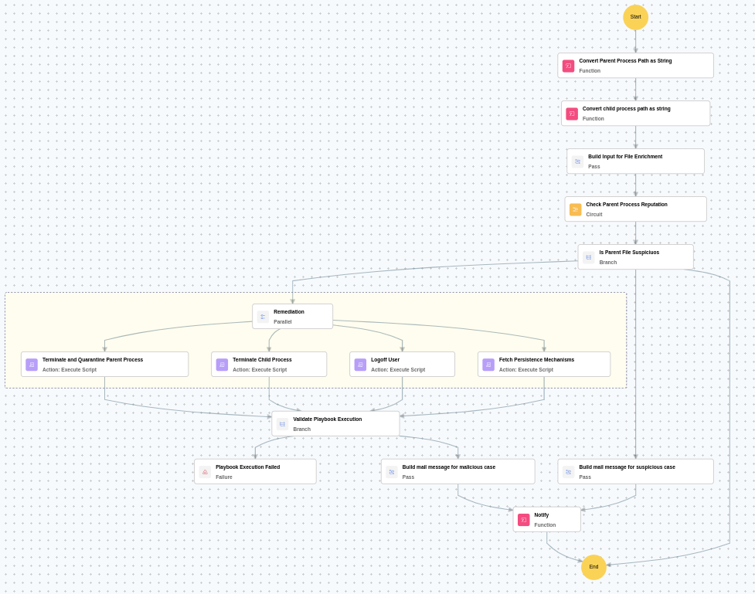Click 'Pass' label under Build Input for File Enrichment
Screen dimensions: 755x594
tap(593, 167)
